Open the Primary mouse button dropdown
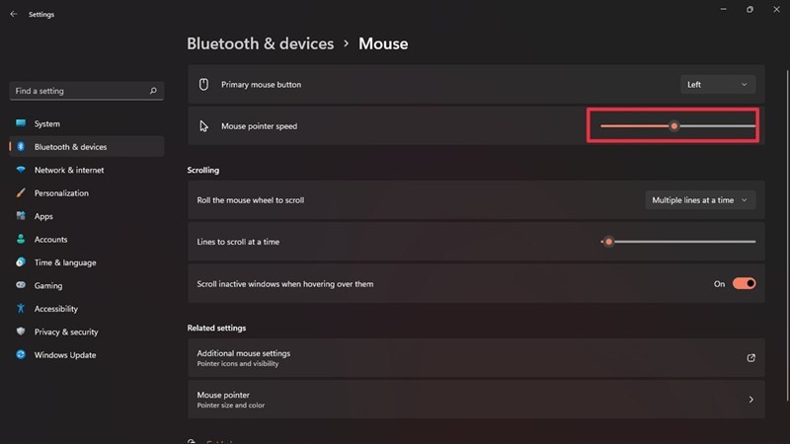This screenshot has height=444, width=790. pos(718,85)
